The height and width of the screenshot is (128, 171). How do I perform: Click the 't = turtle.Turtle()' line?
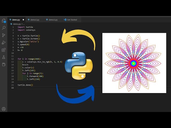[x=29, y=36]
